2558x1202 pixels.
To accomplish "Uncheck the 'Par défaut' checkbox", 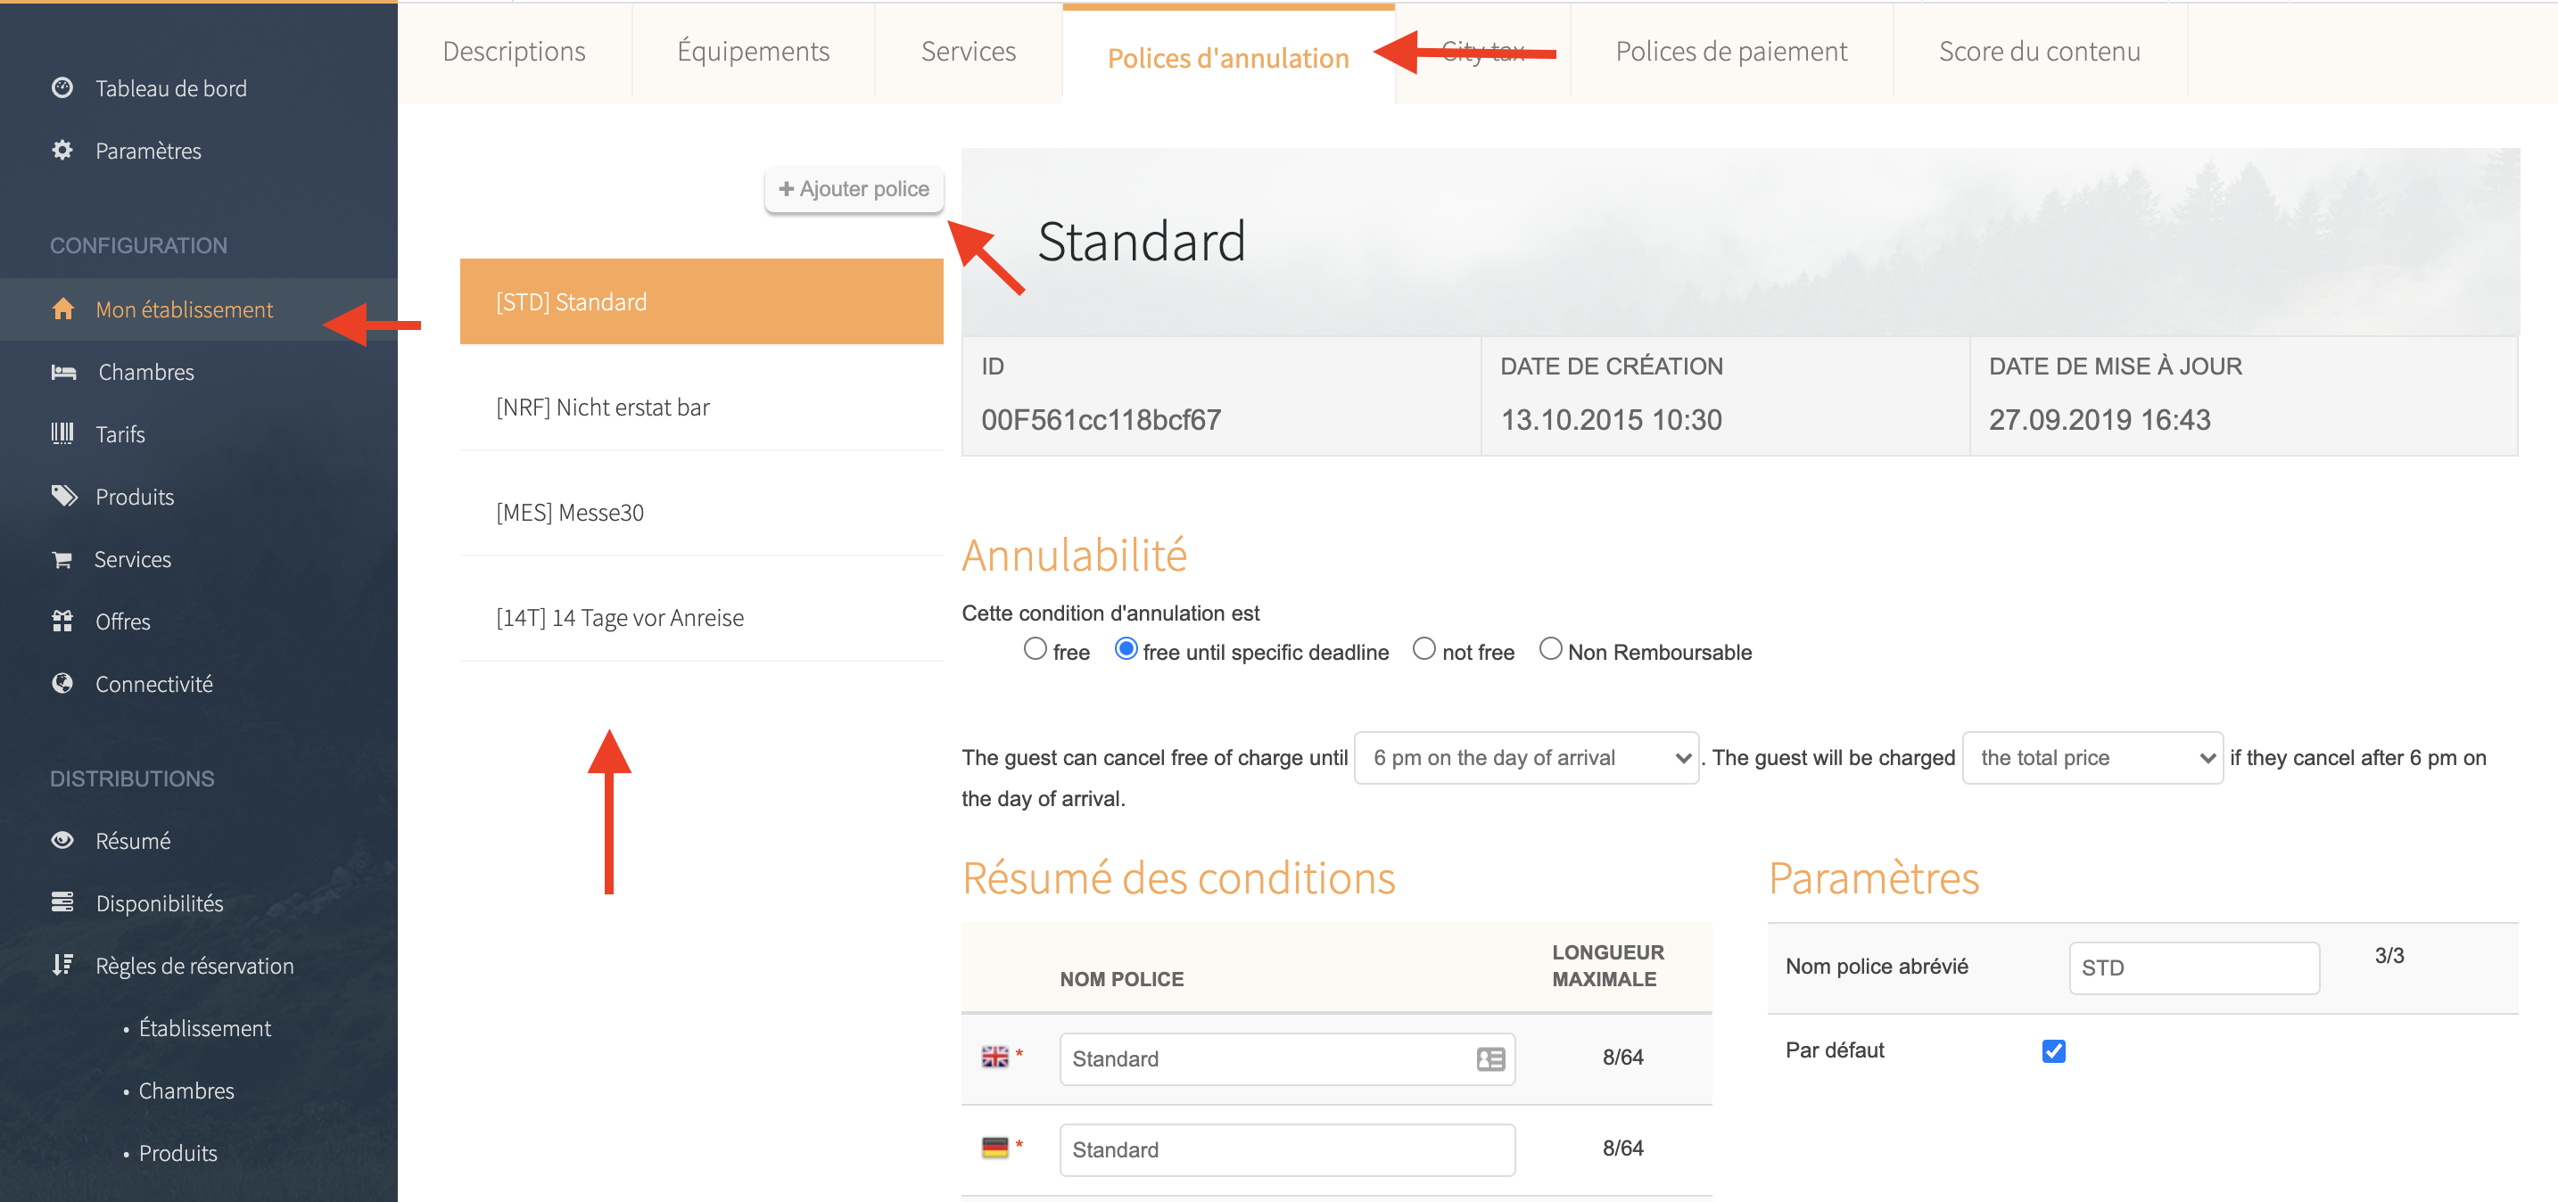I will [2053, 1051].
